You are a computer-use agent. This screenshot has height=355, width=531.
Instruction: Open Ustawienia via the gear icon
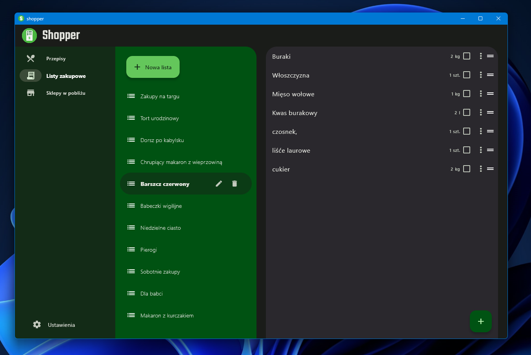[37, 324]
